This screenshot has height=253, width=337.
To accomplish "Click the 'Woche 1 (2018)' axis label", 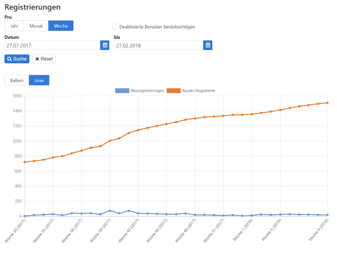I will tap(243, 230).
